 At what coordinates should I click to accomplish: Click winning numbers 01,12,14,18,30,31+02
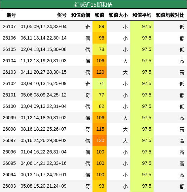tap(43, 118)
